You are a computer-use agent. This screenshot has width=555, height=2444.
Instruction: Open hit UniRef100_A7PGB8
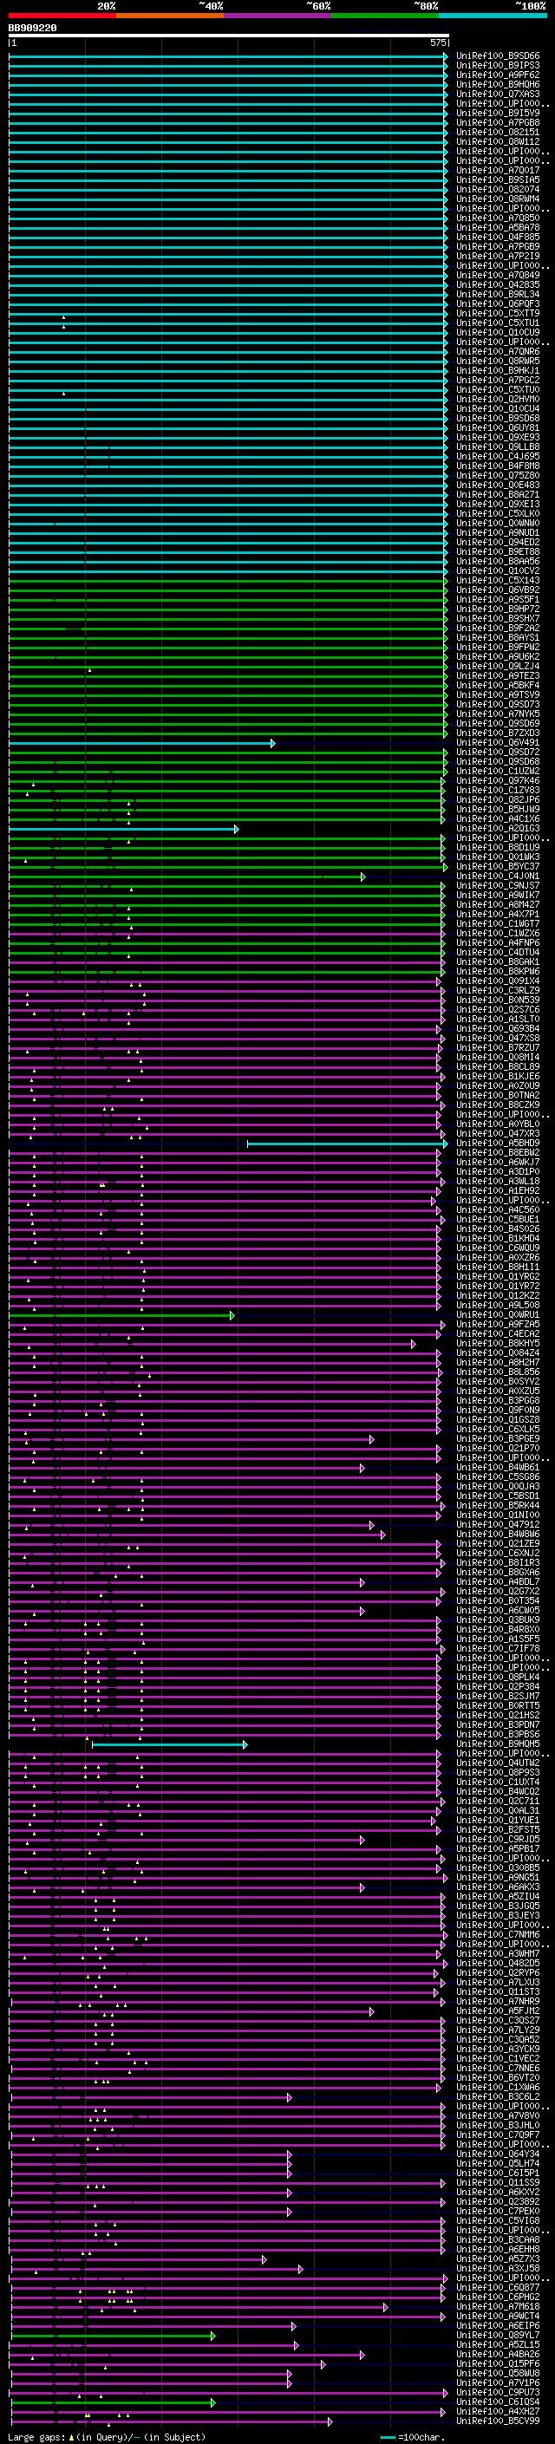pyautogui.click(x=498, y=122)
